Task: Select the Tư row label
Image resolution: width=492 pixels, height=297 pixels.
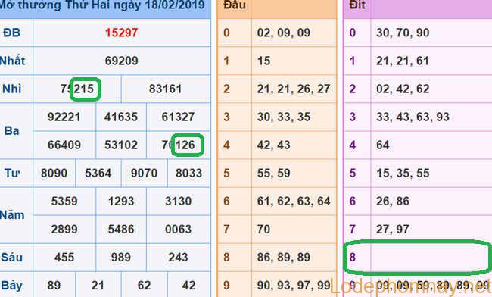Action: pyautogui.click(x=12, y=173)
